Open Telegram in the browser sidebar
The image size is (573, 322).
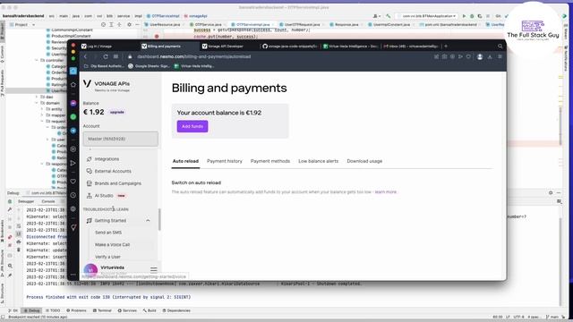[73, 131]
